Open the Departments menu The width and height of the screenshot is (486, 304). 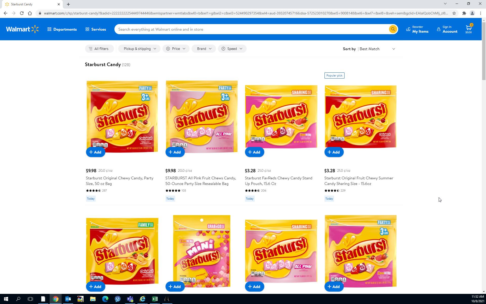(x=62, y=29)
